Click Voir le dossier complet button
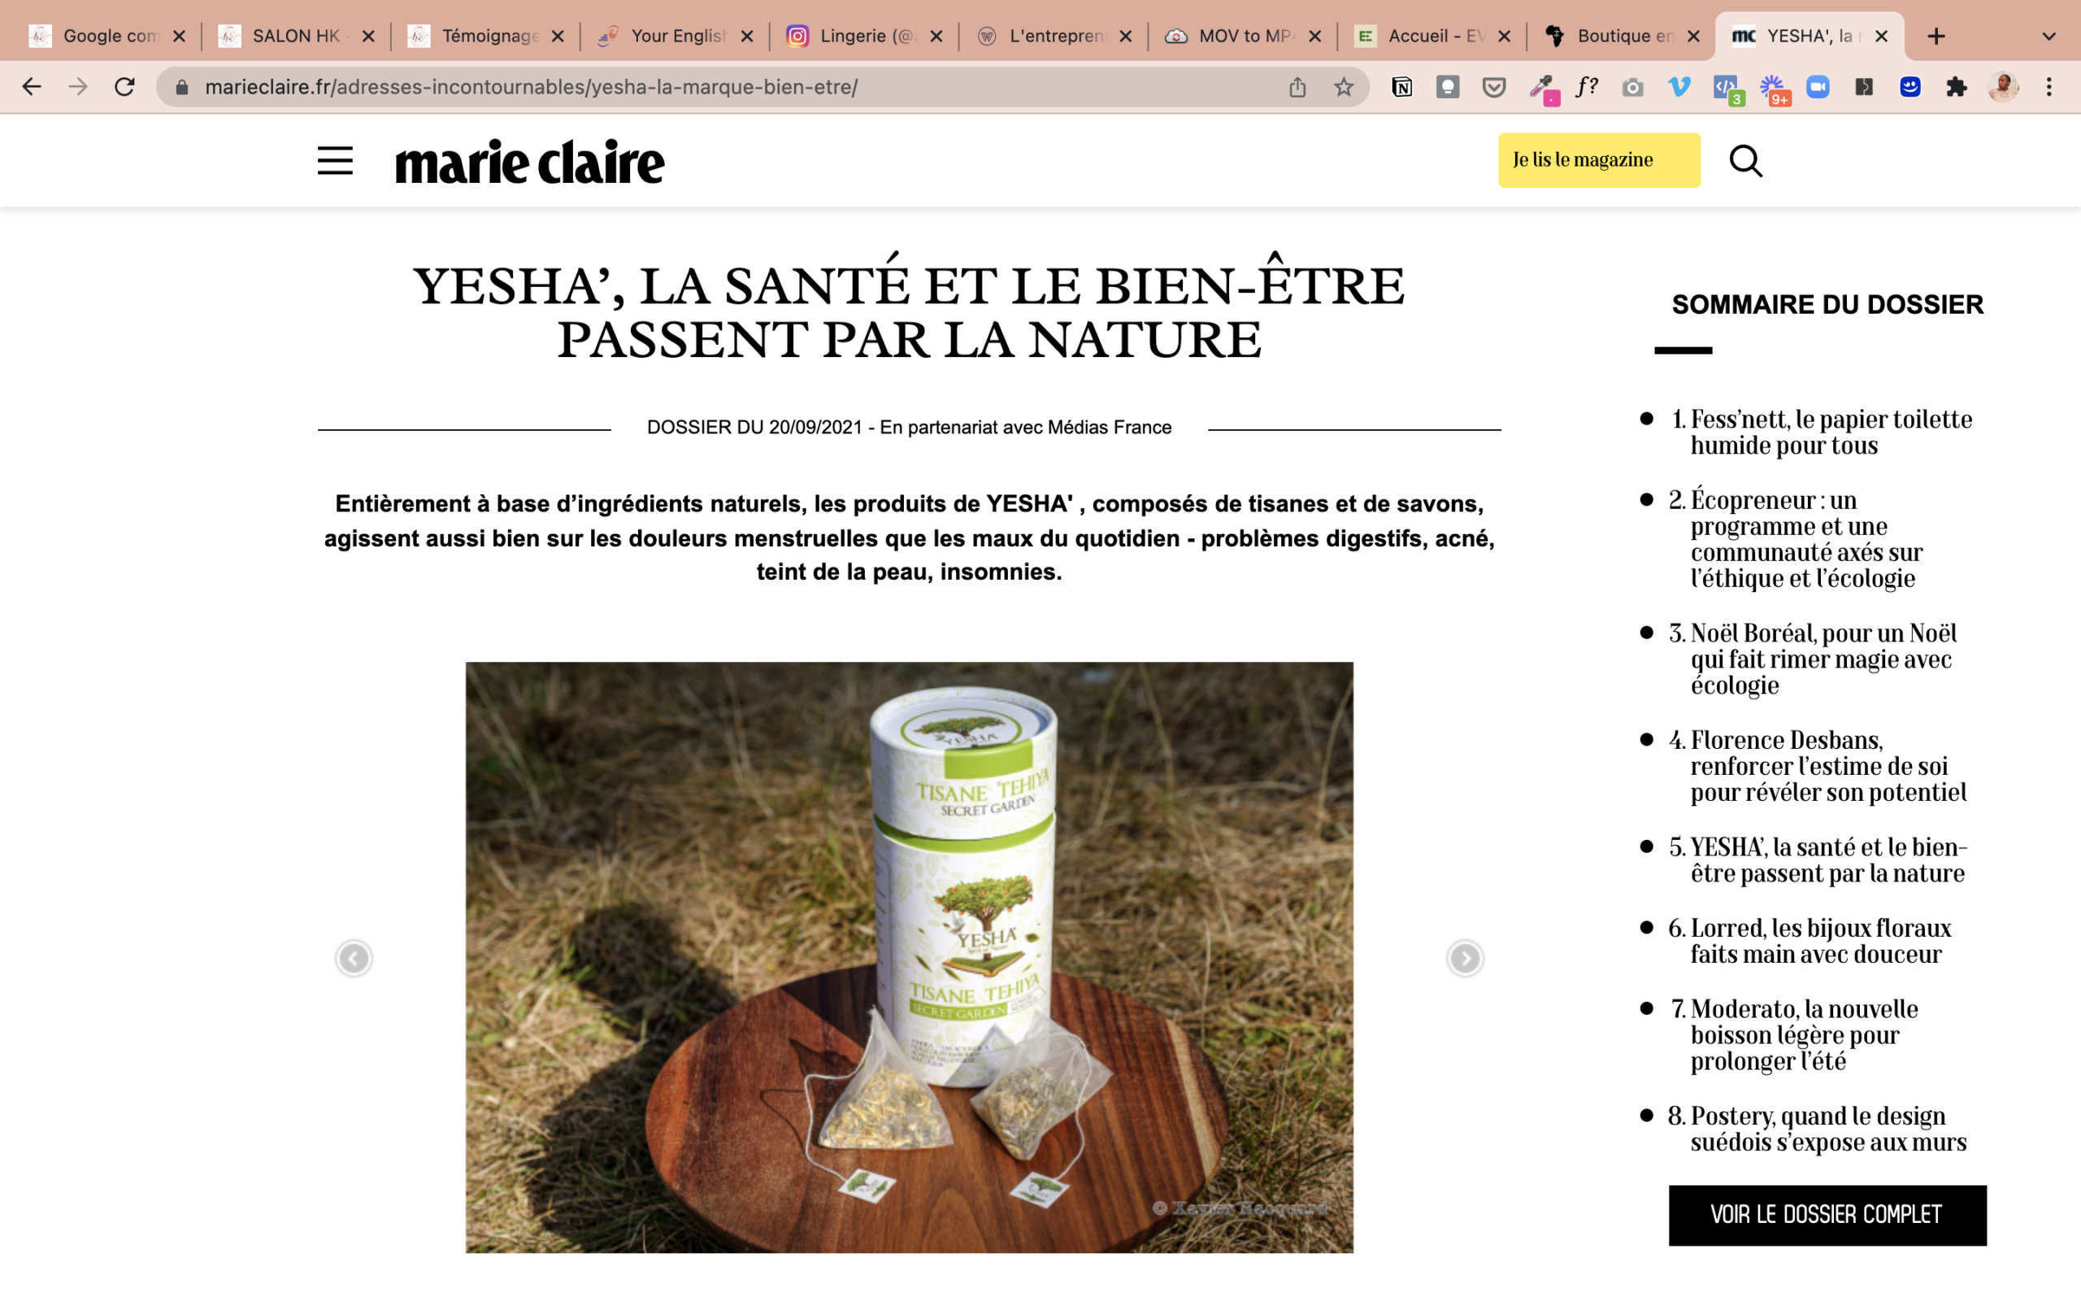The height and width of the screenshot is (1301, 2081). coord(1827,1215)
